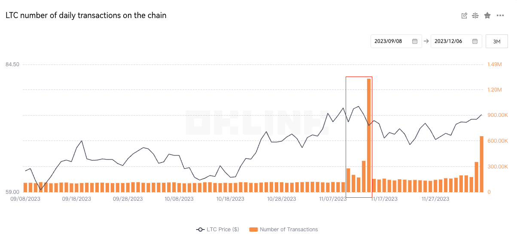
Task: Click the arrow between the date fields
Action: coord(426,41)
